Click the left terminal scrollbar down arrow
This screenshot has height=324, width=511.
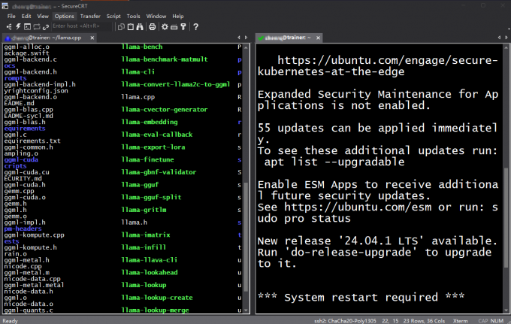coord(246,310)
